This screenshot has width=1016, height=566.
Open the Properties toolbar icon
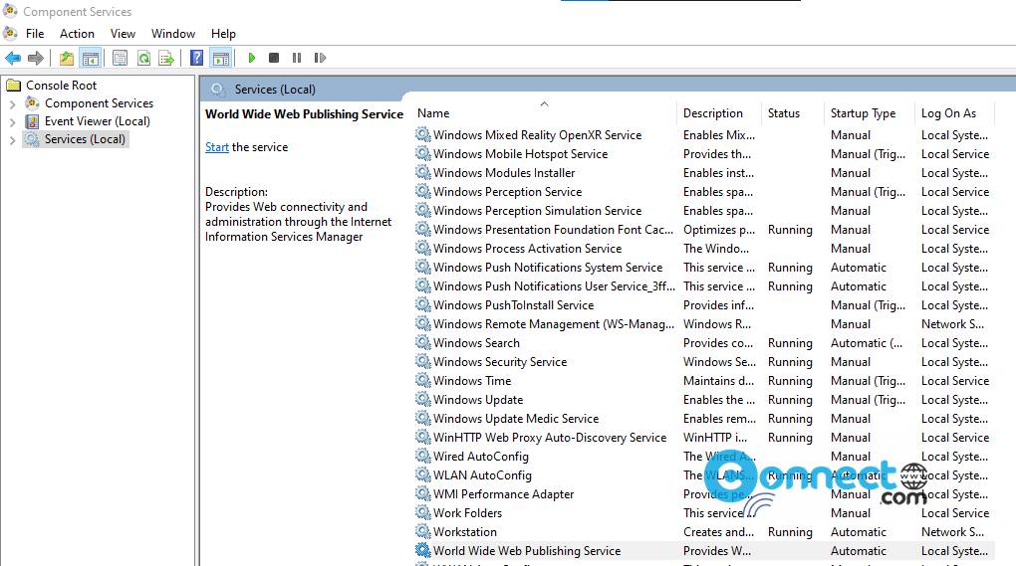point(120,59)
